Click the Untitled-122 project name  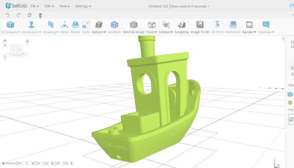point(158,6)
